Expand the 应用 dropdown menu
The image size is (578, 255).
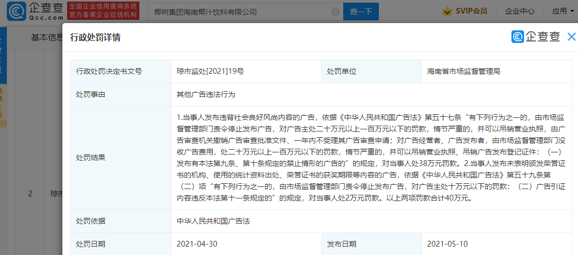click(564, 11)
